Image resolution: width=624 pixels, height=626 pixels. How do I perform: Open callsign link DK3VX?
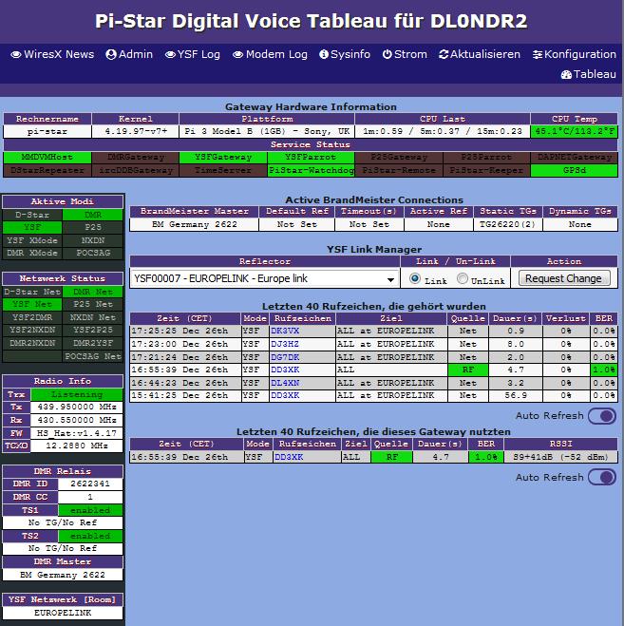285,331
